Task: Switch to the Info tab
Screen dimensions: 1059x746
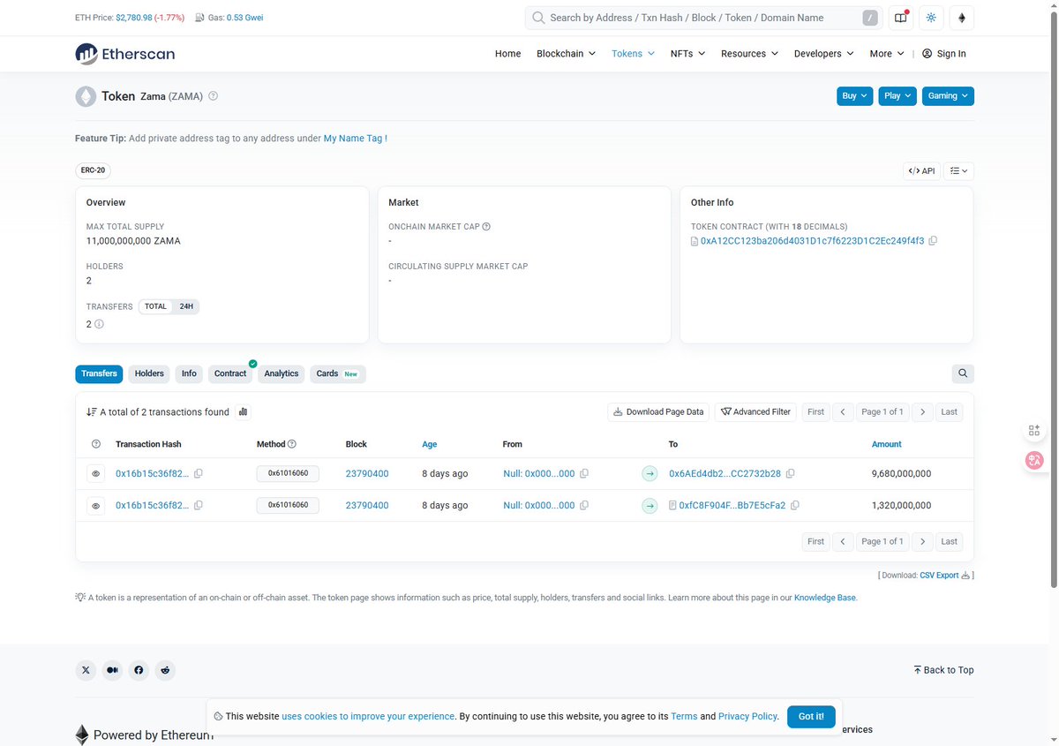Action: 189,373
